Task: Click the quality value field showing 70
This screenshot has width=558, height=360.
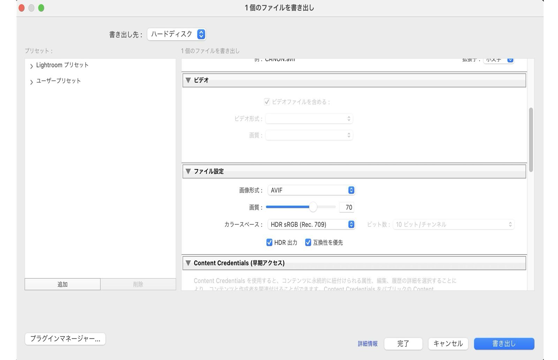Action: pos(347,207)
